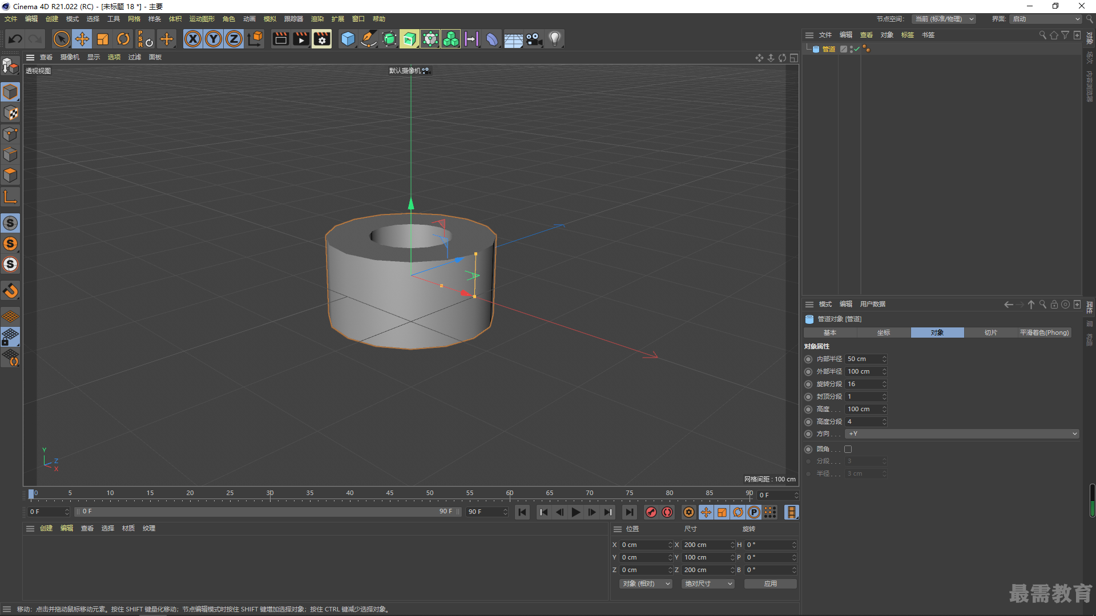1096x616 pixels.
Task: Click the 应用 button
Action: (x=771, y=583)
